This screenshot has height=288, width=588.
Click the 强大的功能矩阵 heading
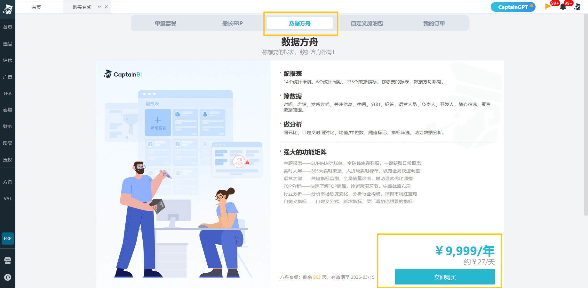pos(305,152)
